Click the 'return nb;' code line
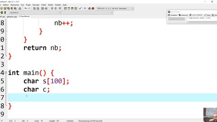This screenshot has height=122, width=217. pyautogui.click(x=42, y=48)
